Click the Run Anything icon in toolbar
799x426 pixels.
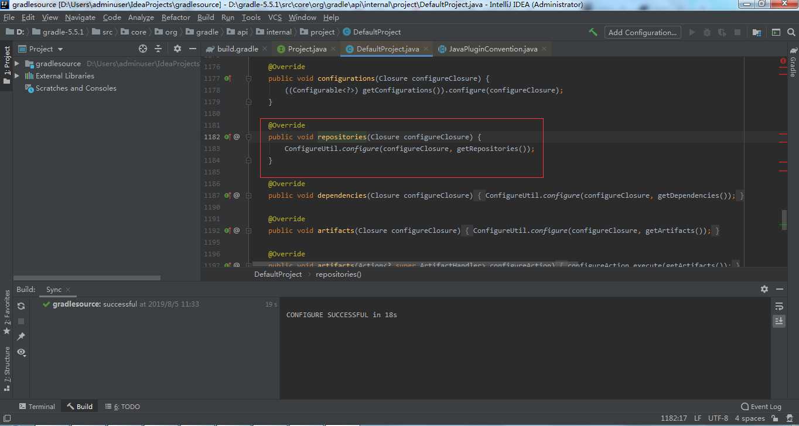point(776,32)
